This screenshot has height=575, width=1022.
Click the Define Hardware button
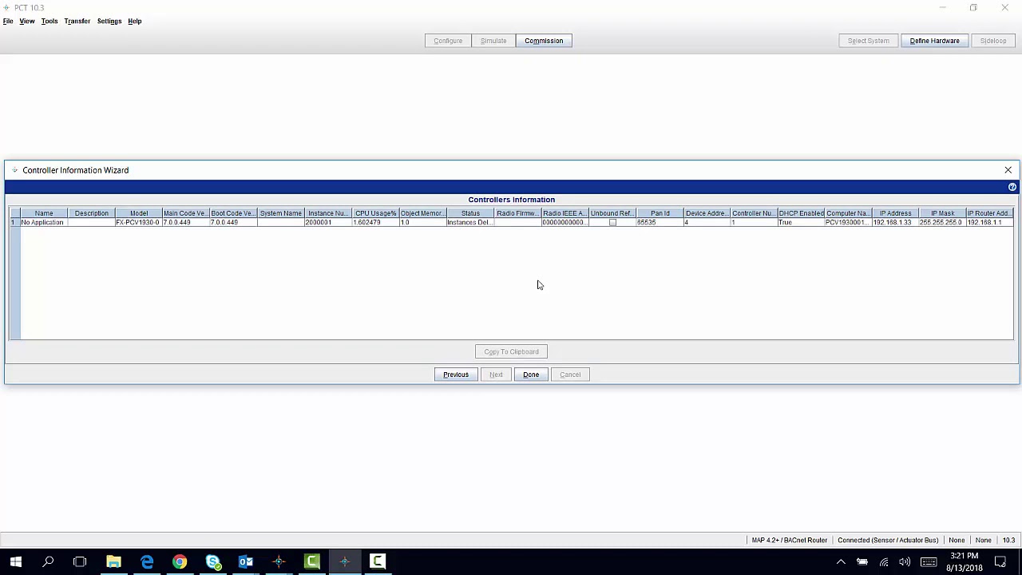tap(934, 41)
